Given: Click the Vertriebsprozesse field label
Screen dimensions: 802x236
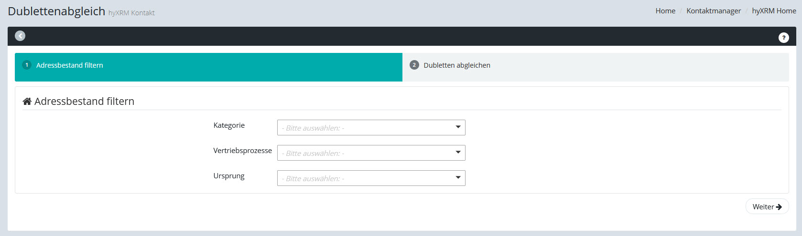Looking at the screenshot, I should (242, 151).
